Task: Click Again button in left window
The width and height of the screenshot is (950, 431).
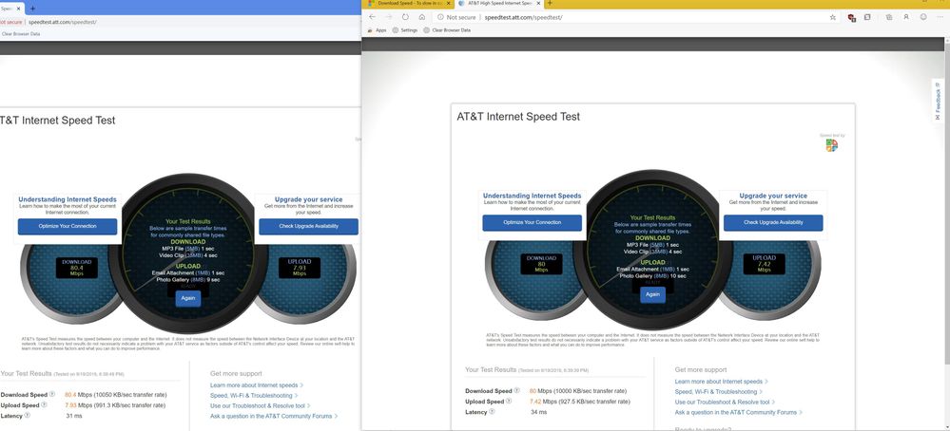Action: (188, 298)
